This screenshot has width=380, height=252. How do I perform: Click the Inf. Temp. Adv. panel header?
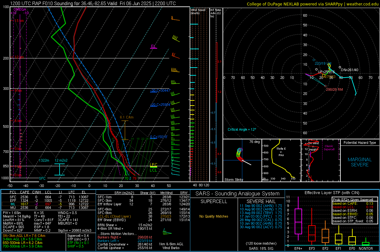point(216,13)
